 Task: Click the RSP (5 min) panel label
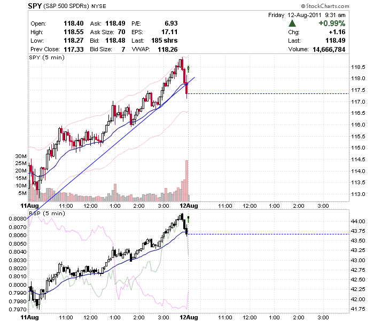(x=47, y=213)
